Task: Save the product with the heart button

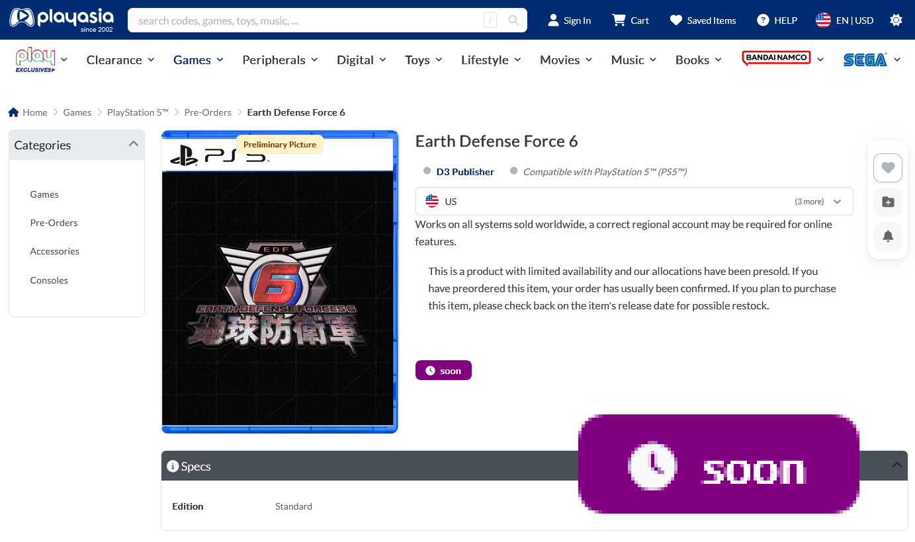Action: click(888, 168)
